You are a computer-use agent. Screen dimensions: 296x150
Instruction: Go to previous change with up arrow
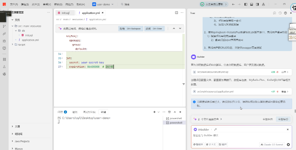[174, 29]
